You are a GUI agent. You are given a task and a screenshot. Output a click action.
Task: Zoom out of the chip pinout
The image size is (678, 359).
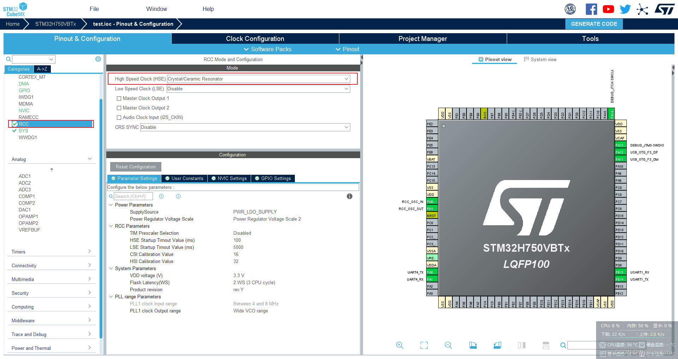[448, 345]
